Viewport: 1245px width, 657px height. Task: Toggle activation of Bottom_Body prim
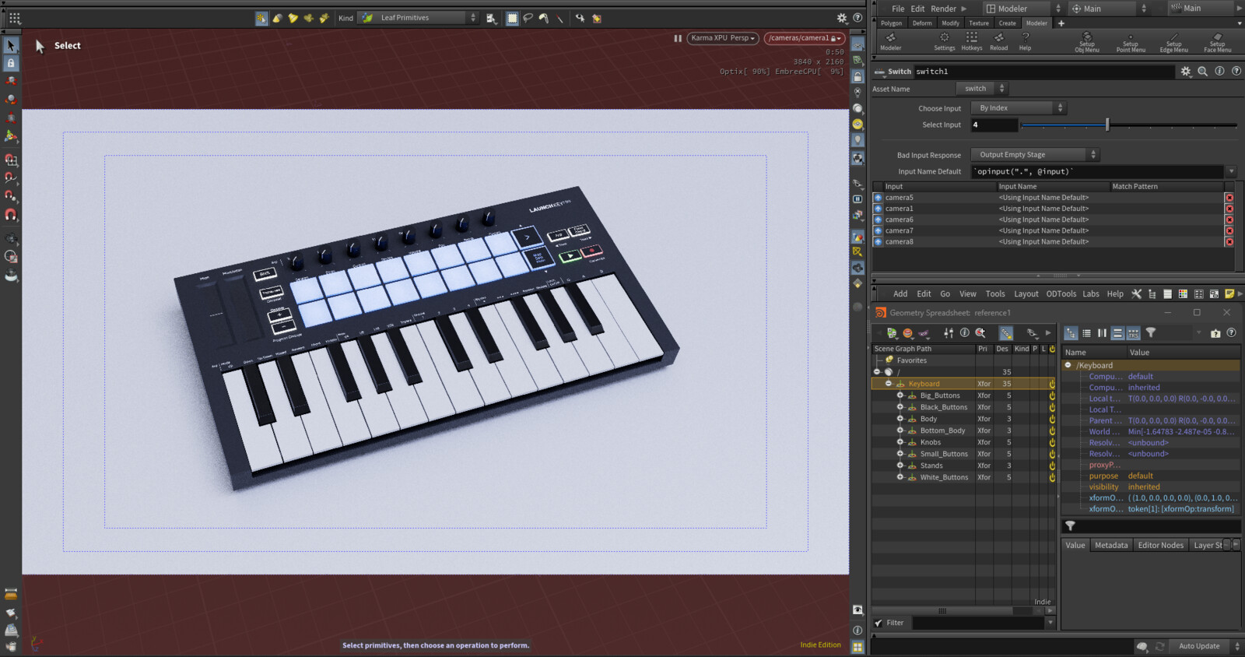click(1052, 430)
